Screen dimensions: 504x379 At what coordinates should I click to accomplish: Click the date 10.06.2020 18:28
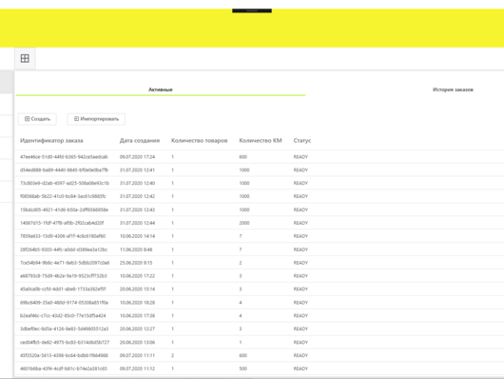click(137, 303)
